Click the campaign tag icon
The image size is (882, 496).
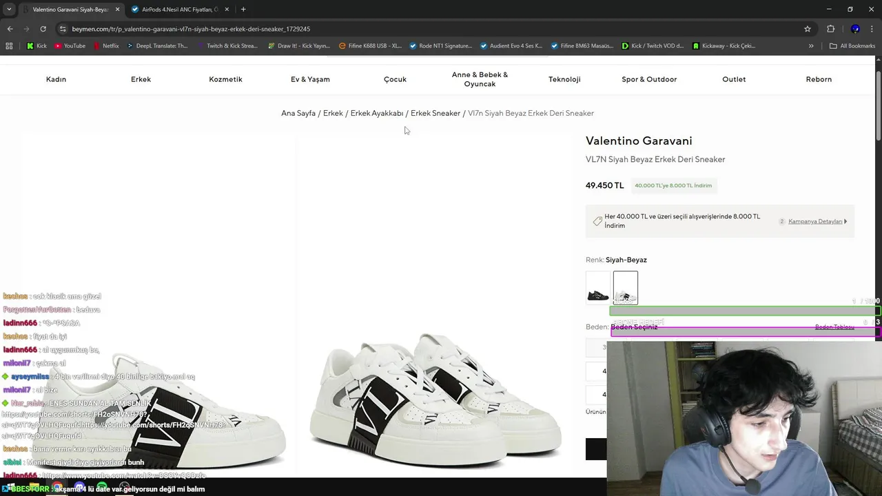coord(597,221)
